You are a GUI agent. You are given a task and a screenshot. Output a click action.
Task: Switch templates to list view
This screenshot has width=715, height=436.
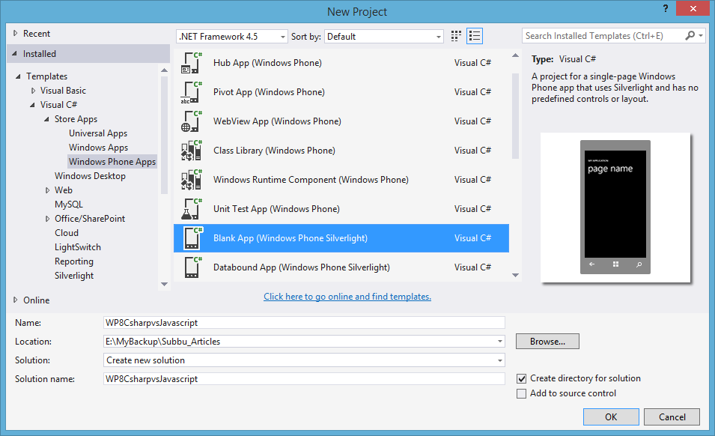click(x=474, y=35)
